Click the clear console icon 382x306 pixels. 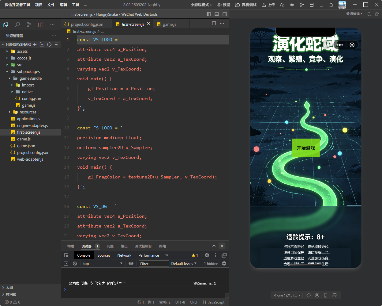click(75, 263)
